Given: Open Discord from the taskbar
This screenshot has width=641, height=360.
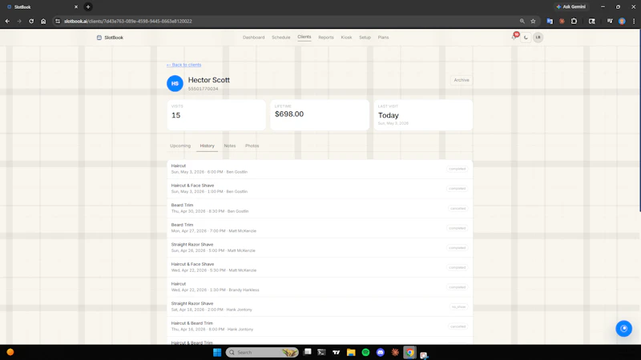Looking at the screenshot, I should click(x=380, y=352).
